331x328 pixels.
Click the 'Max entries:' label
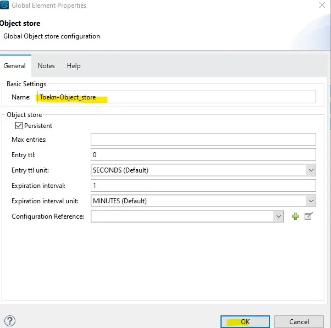point(29,140)
